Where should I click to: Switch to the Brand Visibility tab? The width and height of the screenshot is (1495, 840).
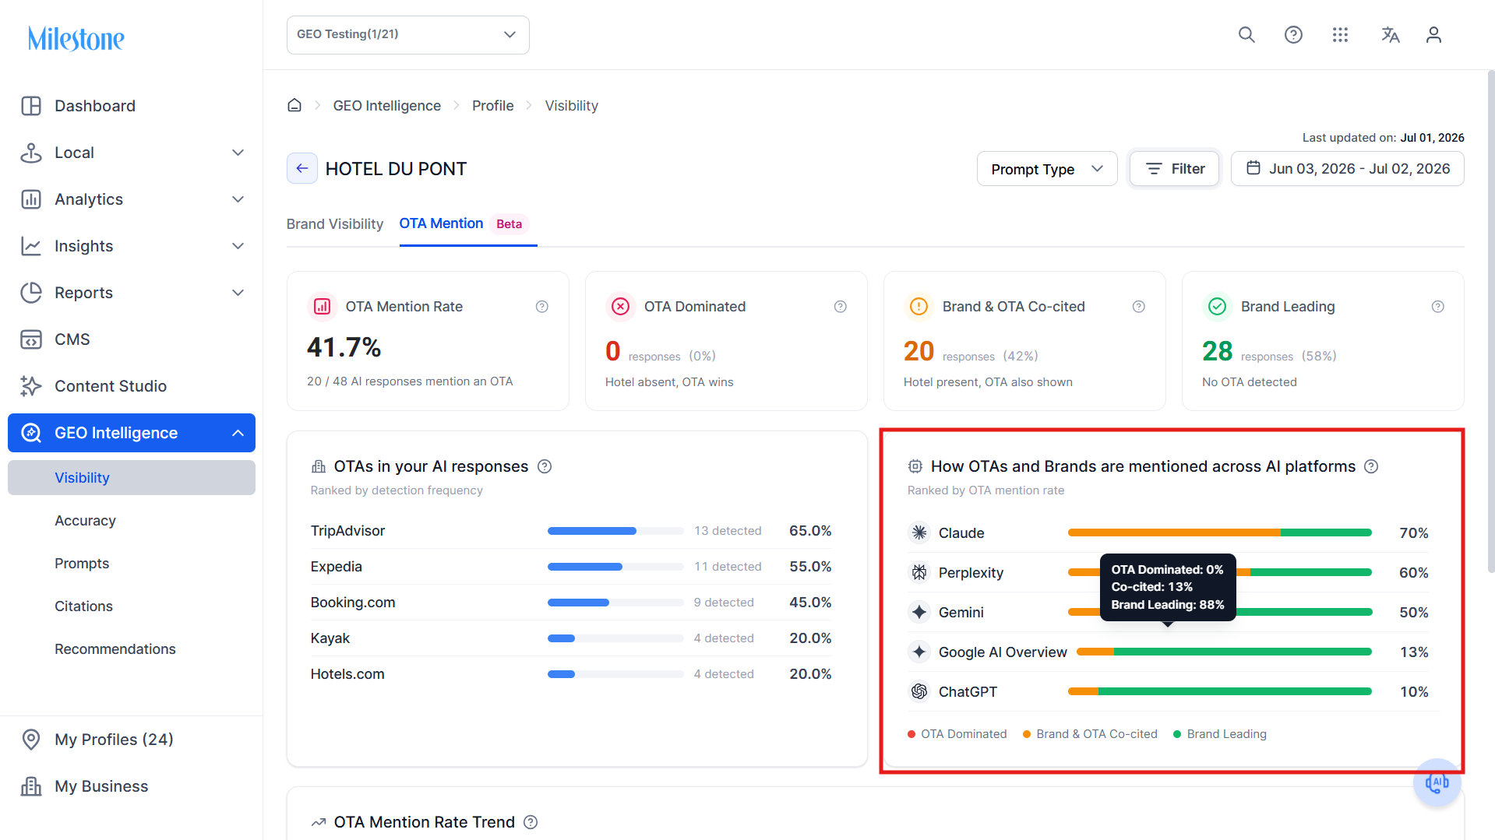(335, 224)
